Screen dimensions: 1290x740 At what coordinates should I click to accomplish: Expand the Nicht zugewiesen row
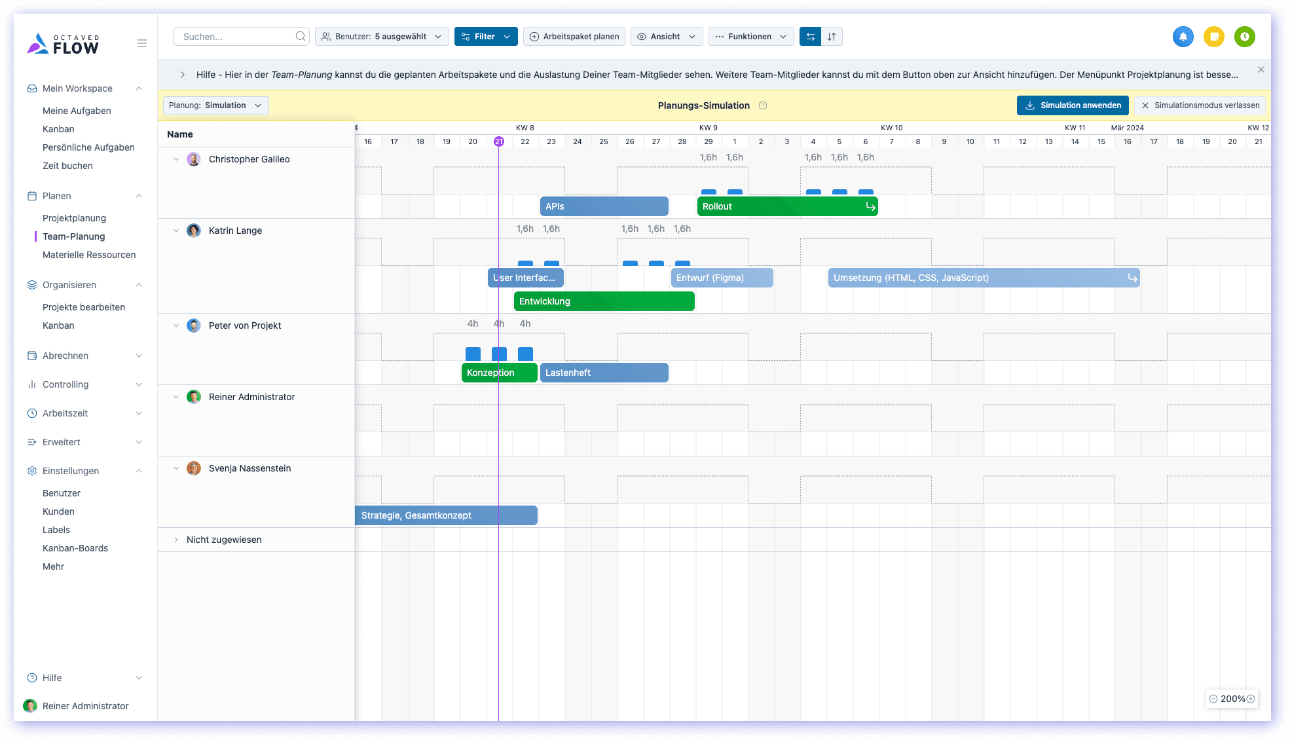[x=176, y=540]
